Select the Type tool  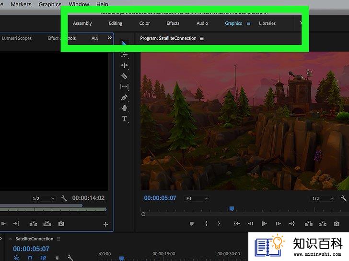pos(124,119)
